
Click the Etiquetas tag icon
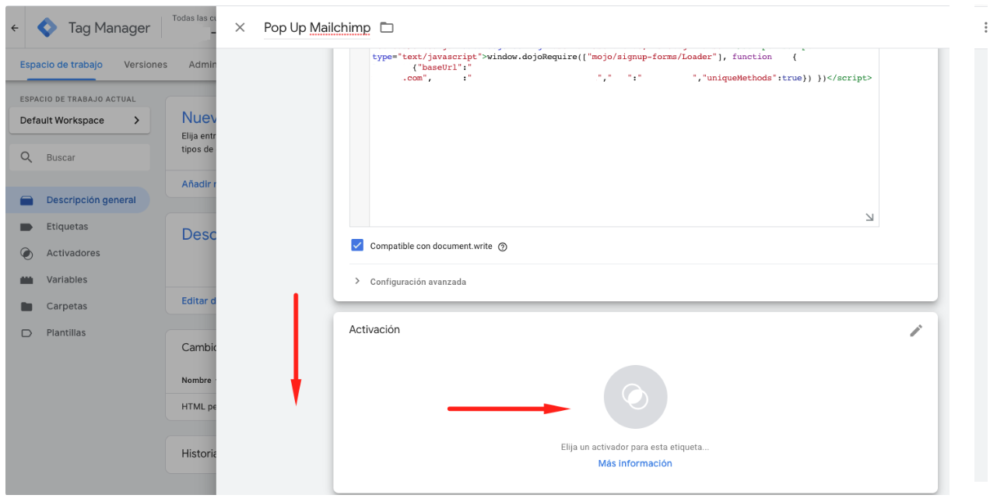coord(26,226)
